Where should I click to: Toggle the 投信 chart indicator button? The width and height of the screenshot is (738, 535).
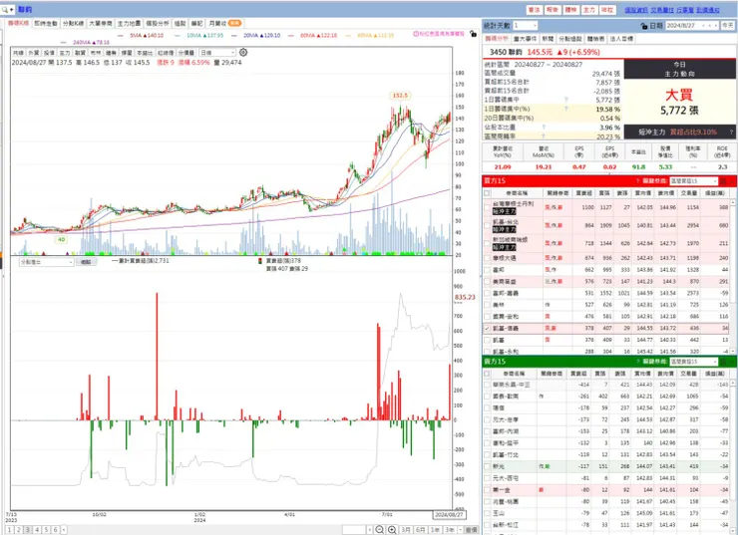tap(49, 53)
